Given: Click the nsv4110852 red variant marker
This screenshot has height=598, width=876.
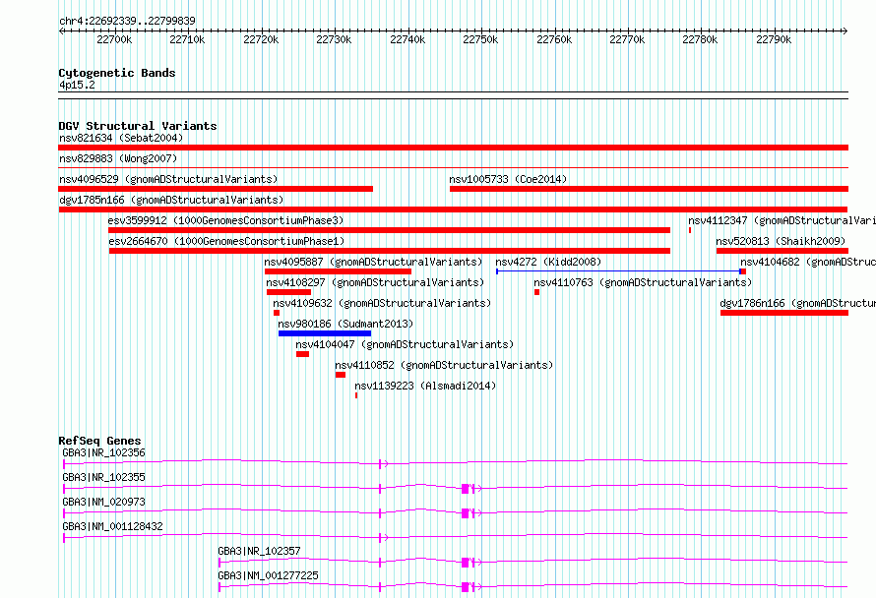Looking at the screenshot, I should point(341,375).
